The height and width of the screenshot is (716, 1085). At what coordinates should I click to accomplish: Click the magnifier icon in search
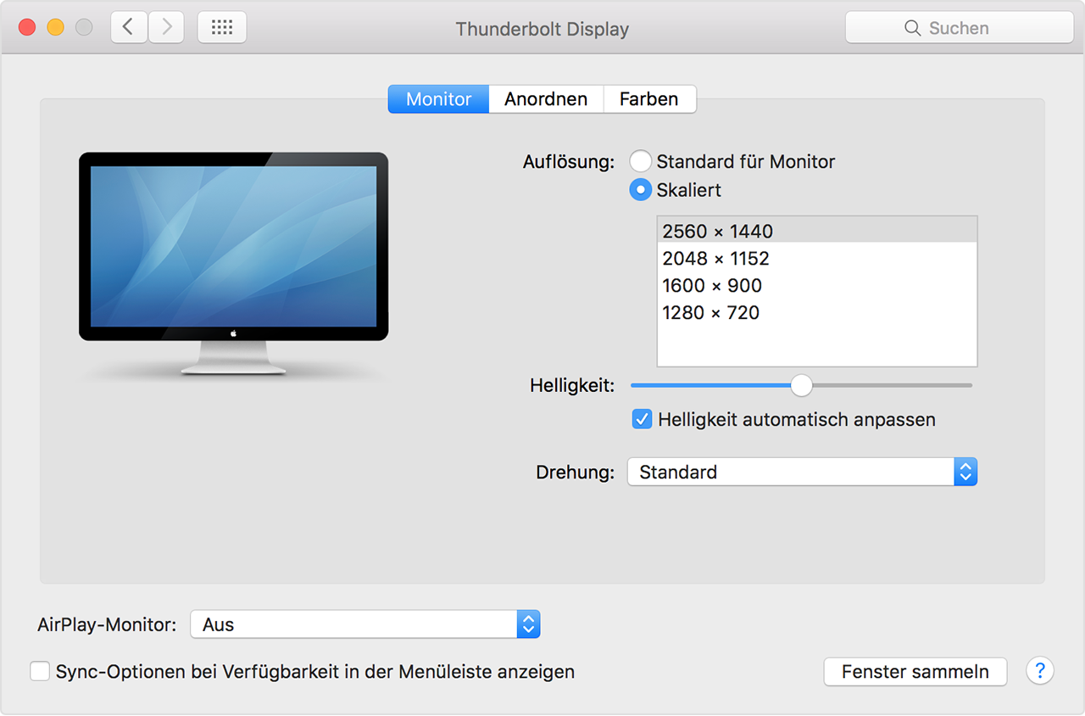(912, 28)
